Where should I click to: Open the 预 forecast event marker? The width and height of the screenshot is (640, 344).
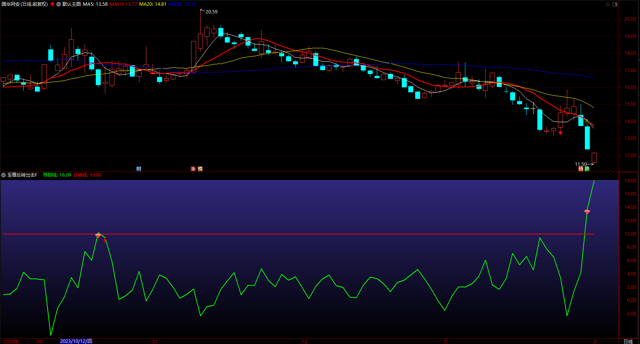[x=581, y=169]
